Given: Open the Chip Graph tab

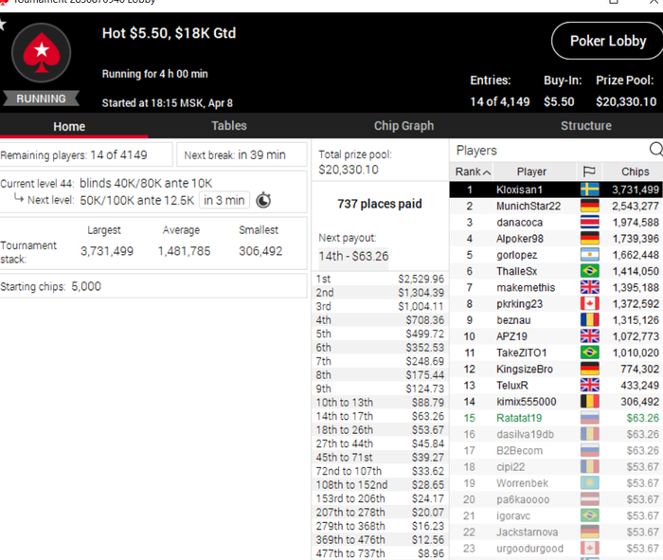Looking at the screenshot, I should tap(403, 126).
